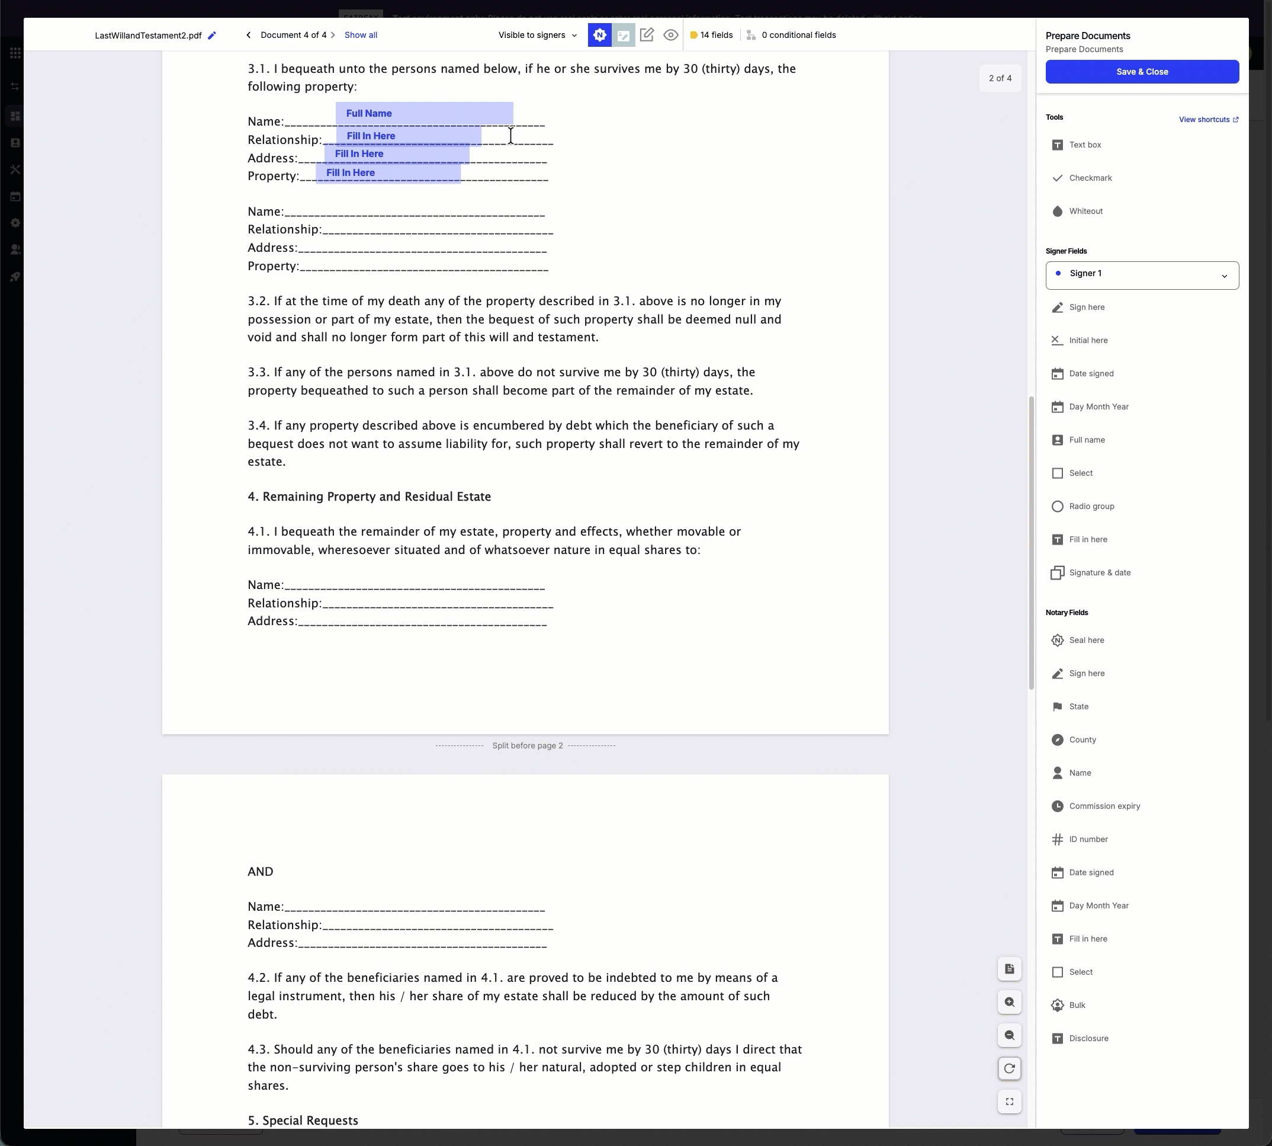The width and height of the screenshot is (1272, 1146).
Task: Click the 2 of 4 page indicator
Action: (1000, 79)
